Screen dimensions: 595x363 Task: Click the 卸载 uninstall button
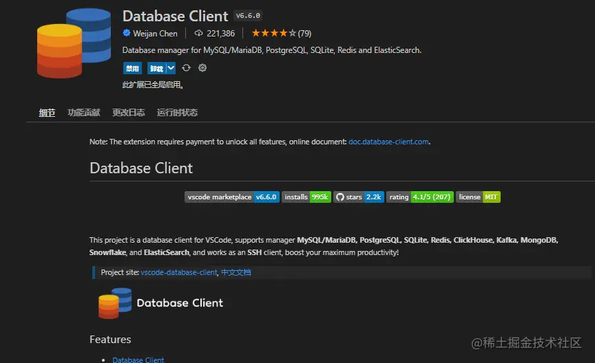tap(156, 68)
